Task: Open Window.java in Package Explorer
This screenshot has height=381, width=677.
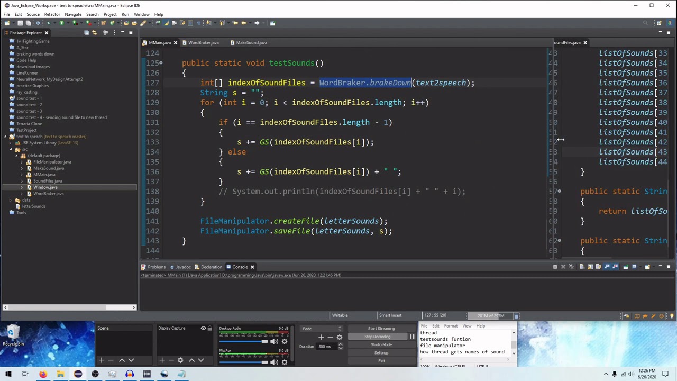Action: pyautogui.click(x=45, y=187)
